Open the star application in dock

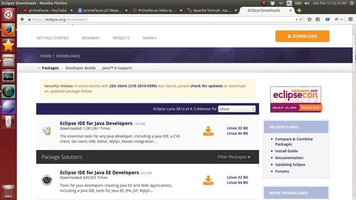pyautogui.click(x=8, y=45)
